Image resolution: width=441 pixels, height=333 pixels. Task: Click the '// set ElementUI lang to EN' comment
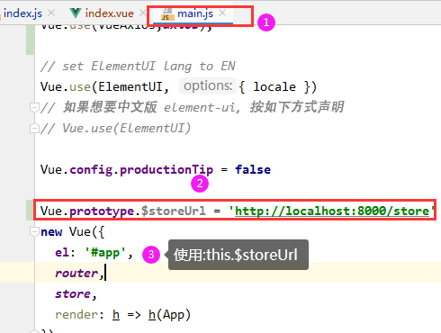(138, 66)
